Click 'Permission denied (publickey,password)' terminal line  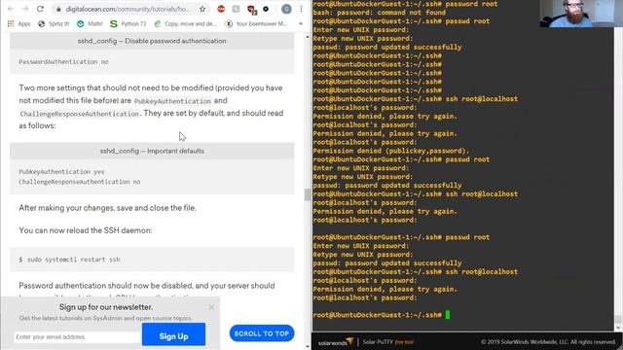tap(391, 151)
